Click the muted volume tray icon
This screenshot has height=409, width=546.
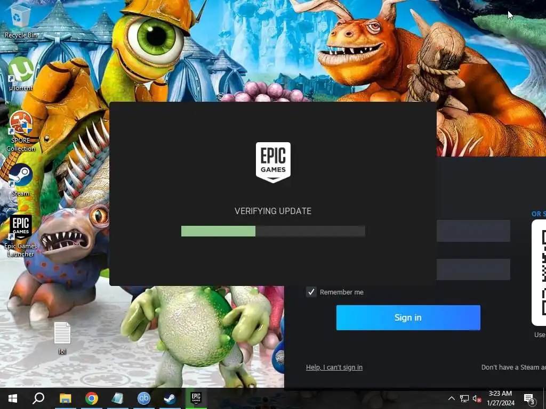(x=477, y=398)
